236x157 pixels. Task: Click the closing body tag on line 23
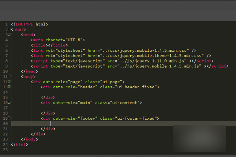29,139
